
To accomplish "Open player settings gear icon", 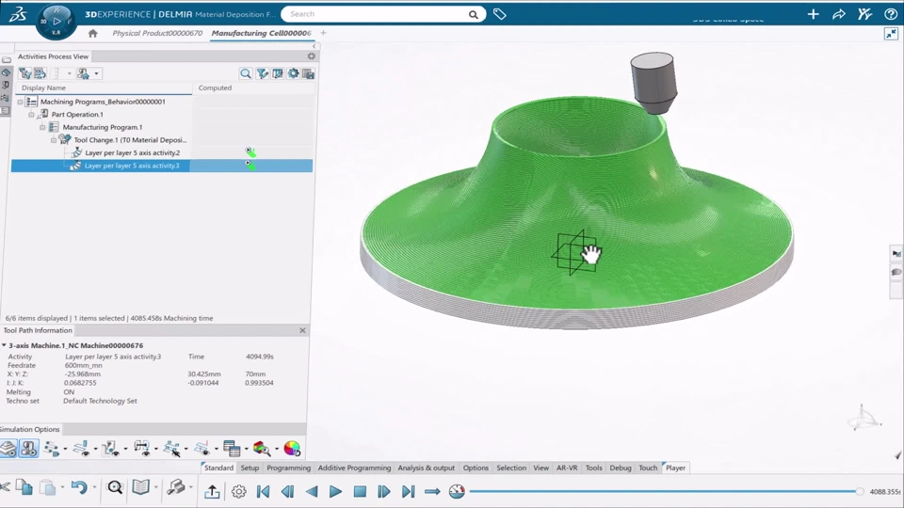I will [x=238, y=491].
